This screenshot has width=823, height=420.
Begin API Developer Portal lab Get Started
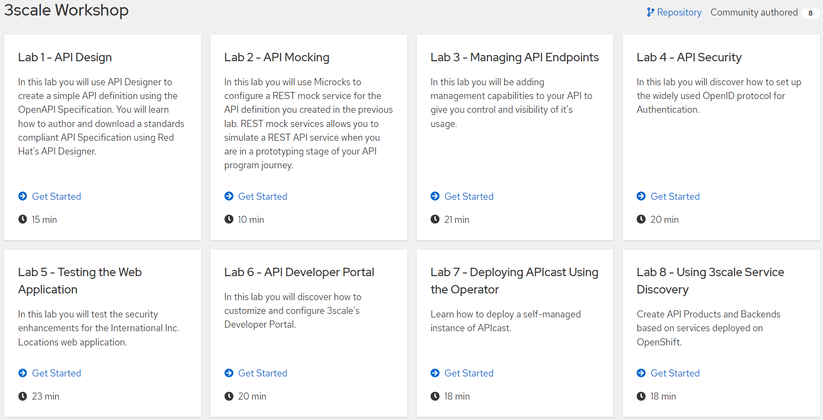coord(262,373)
